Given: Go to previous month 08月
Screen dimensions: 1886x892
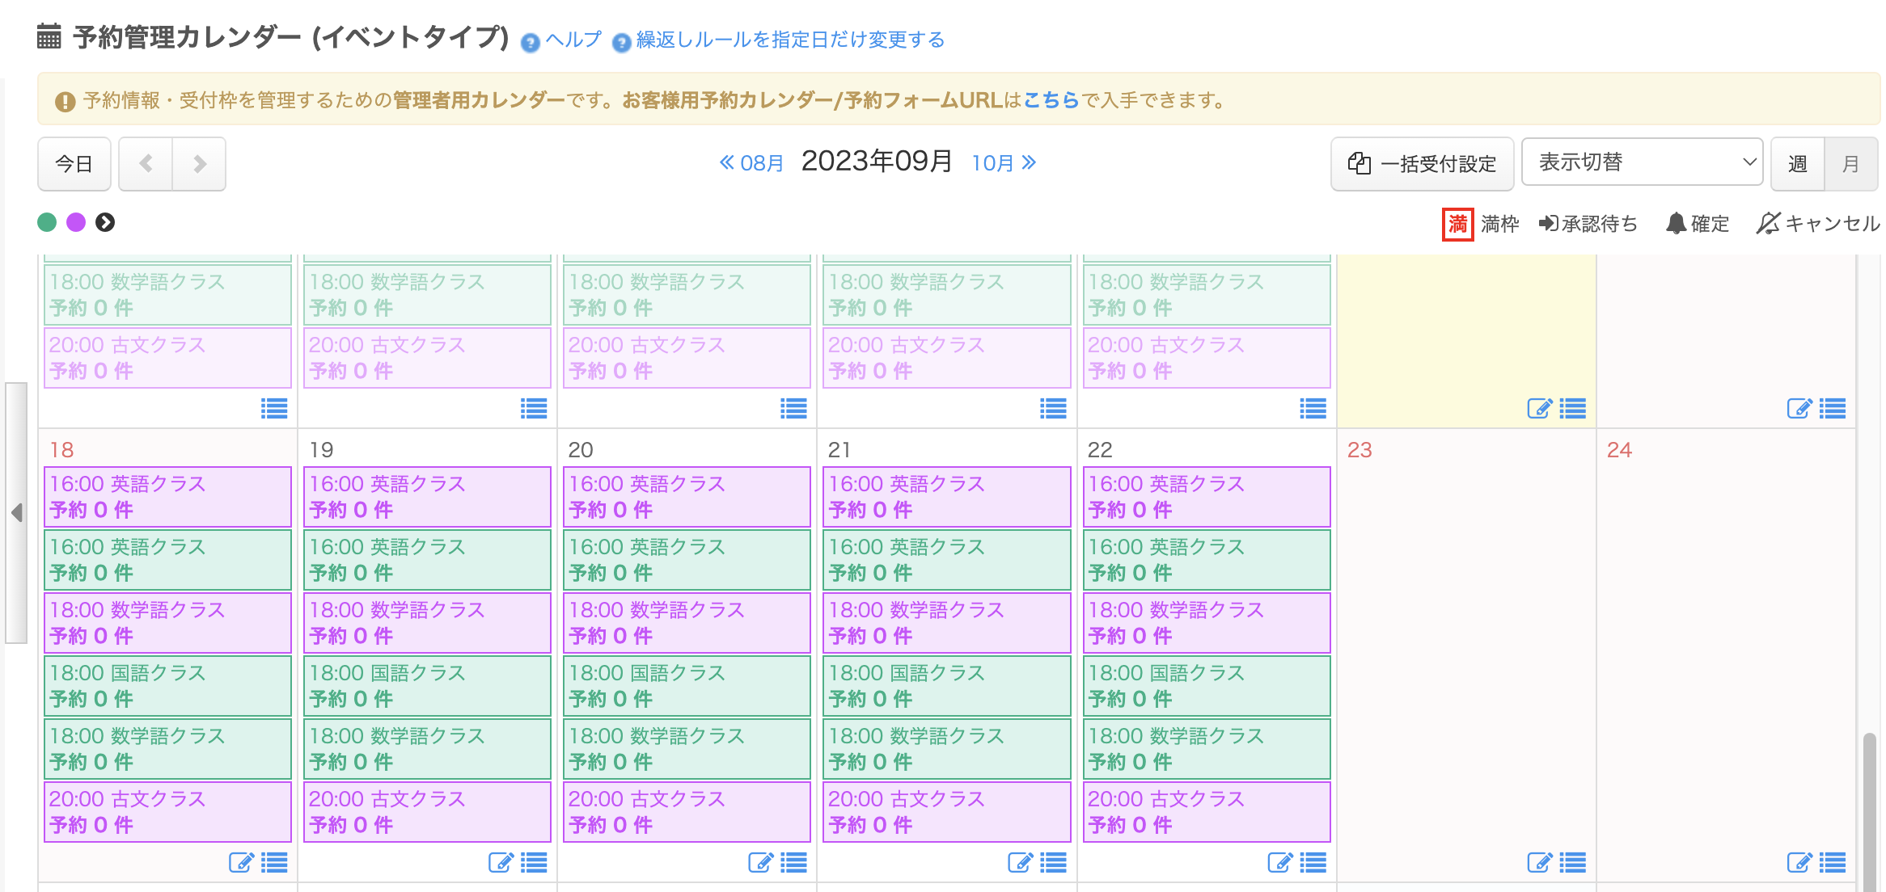Looking at the screenshot, I should point(751,163).
